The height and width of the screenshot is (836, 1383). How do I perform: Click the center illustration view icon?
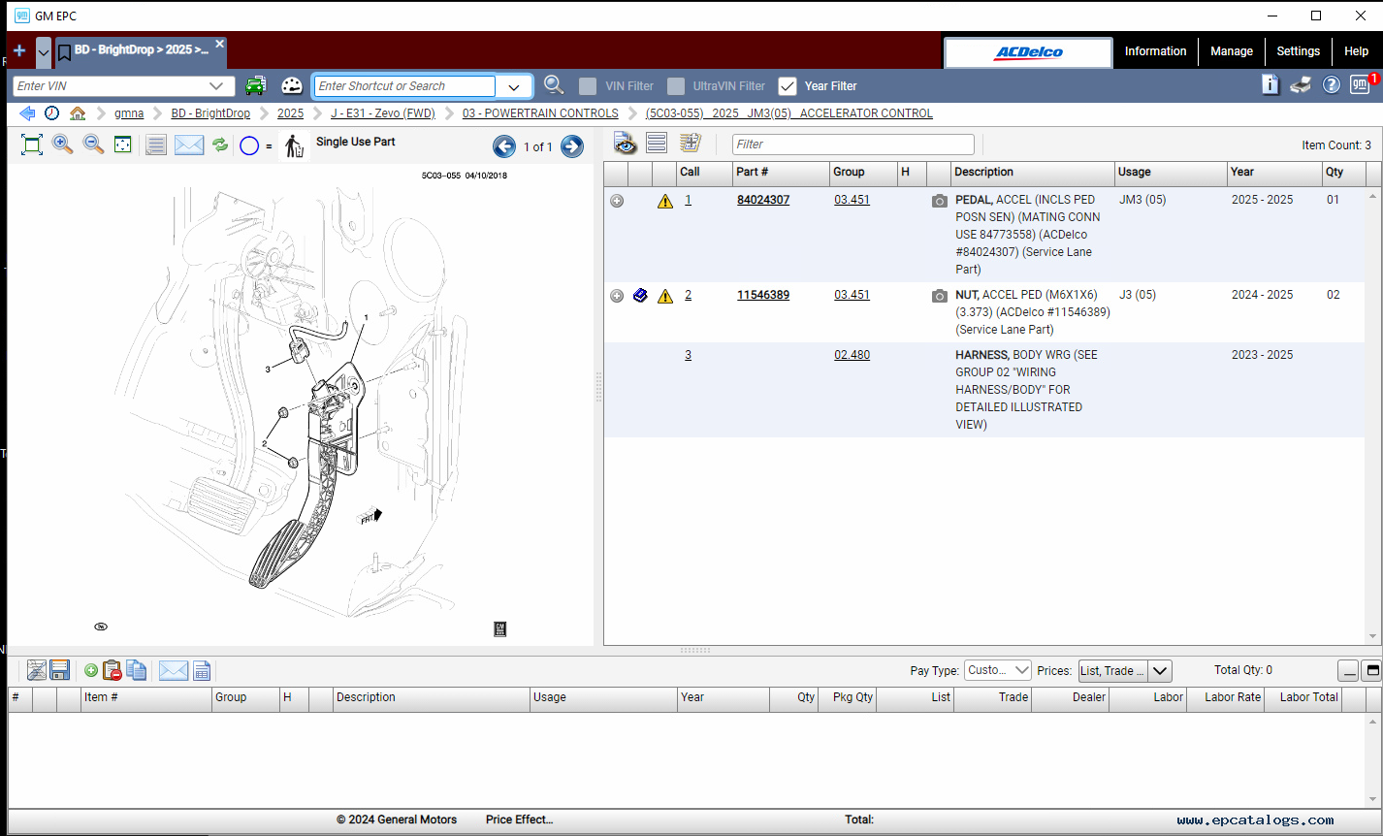coord(123,145)
